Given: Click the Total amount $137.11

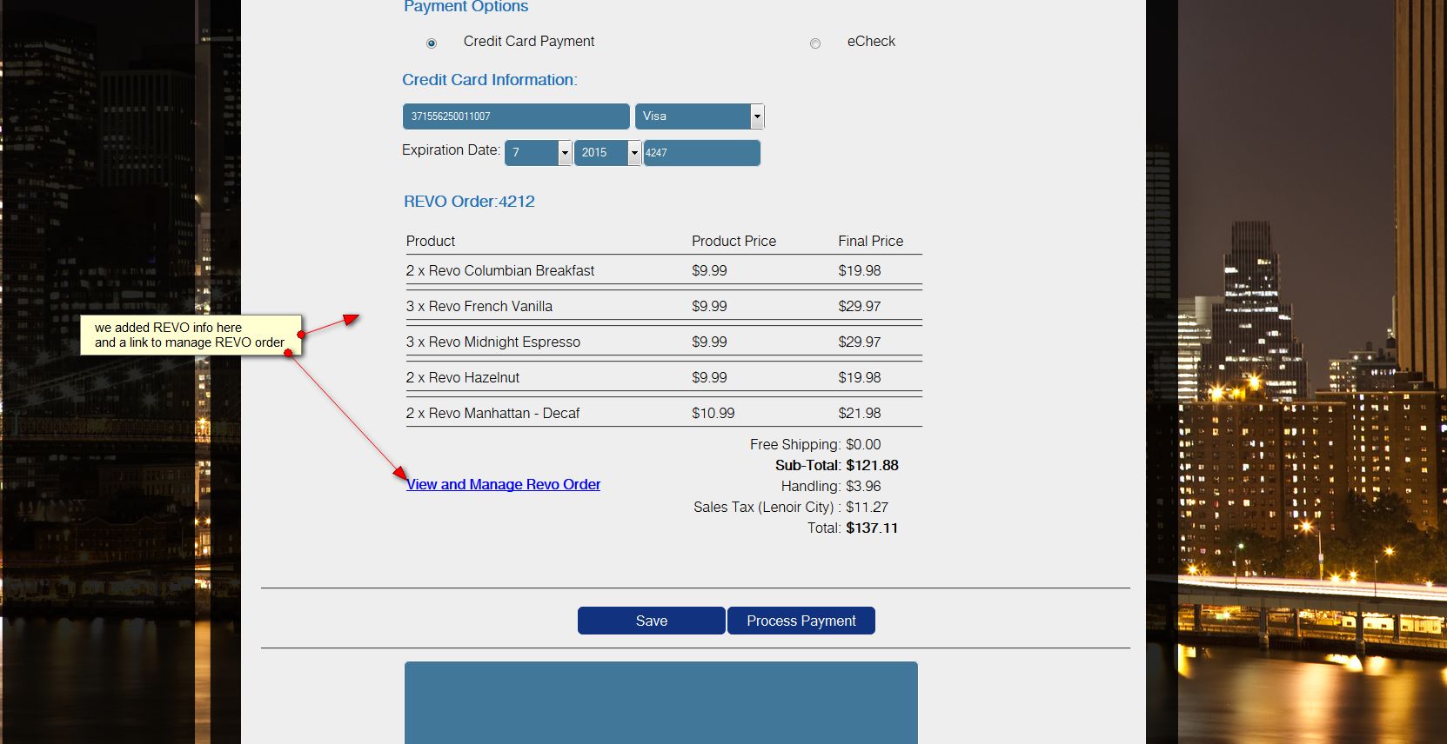Looking at the screenshot, I should coord(872,528).
